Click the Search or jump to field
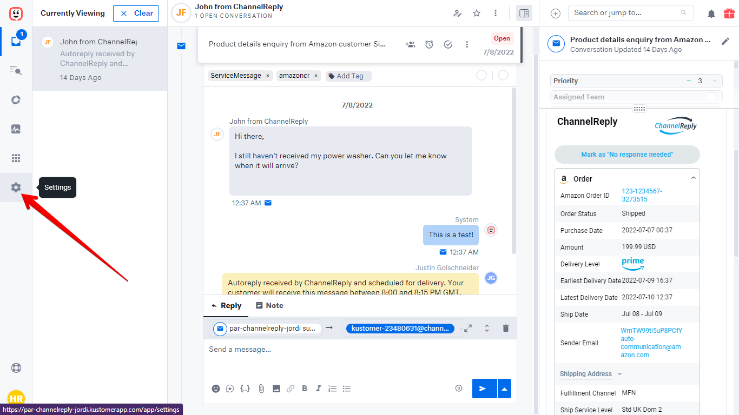The width and height of the screenshot is (739, 415). pyautogui.click(x=631, y=13)
